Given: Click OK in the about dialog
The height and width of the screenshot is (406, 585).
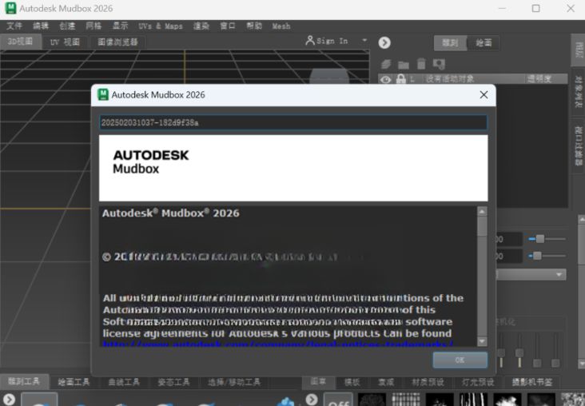Looking at the screenshot, I should click(460, 360).
